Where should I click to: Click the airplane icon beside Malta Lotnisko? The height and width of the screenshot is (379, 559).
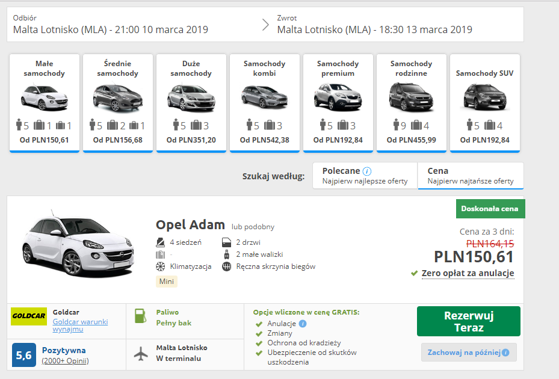141,353
